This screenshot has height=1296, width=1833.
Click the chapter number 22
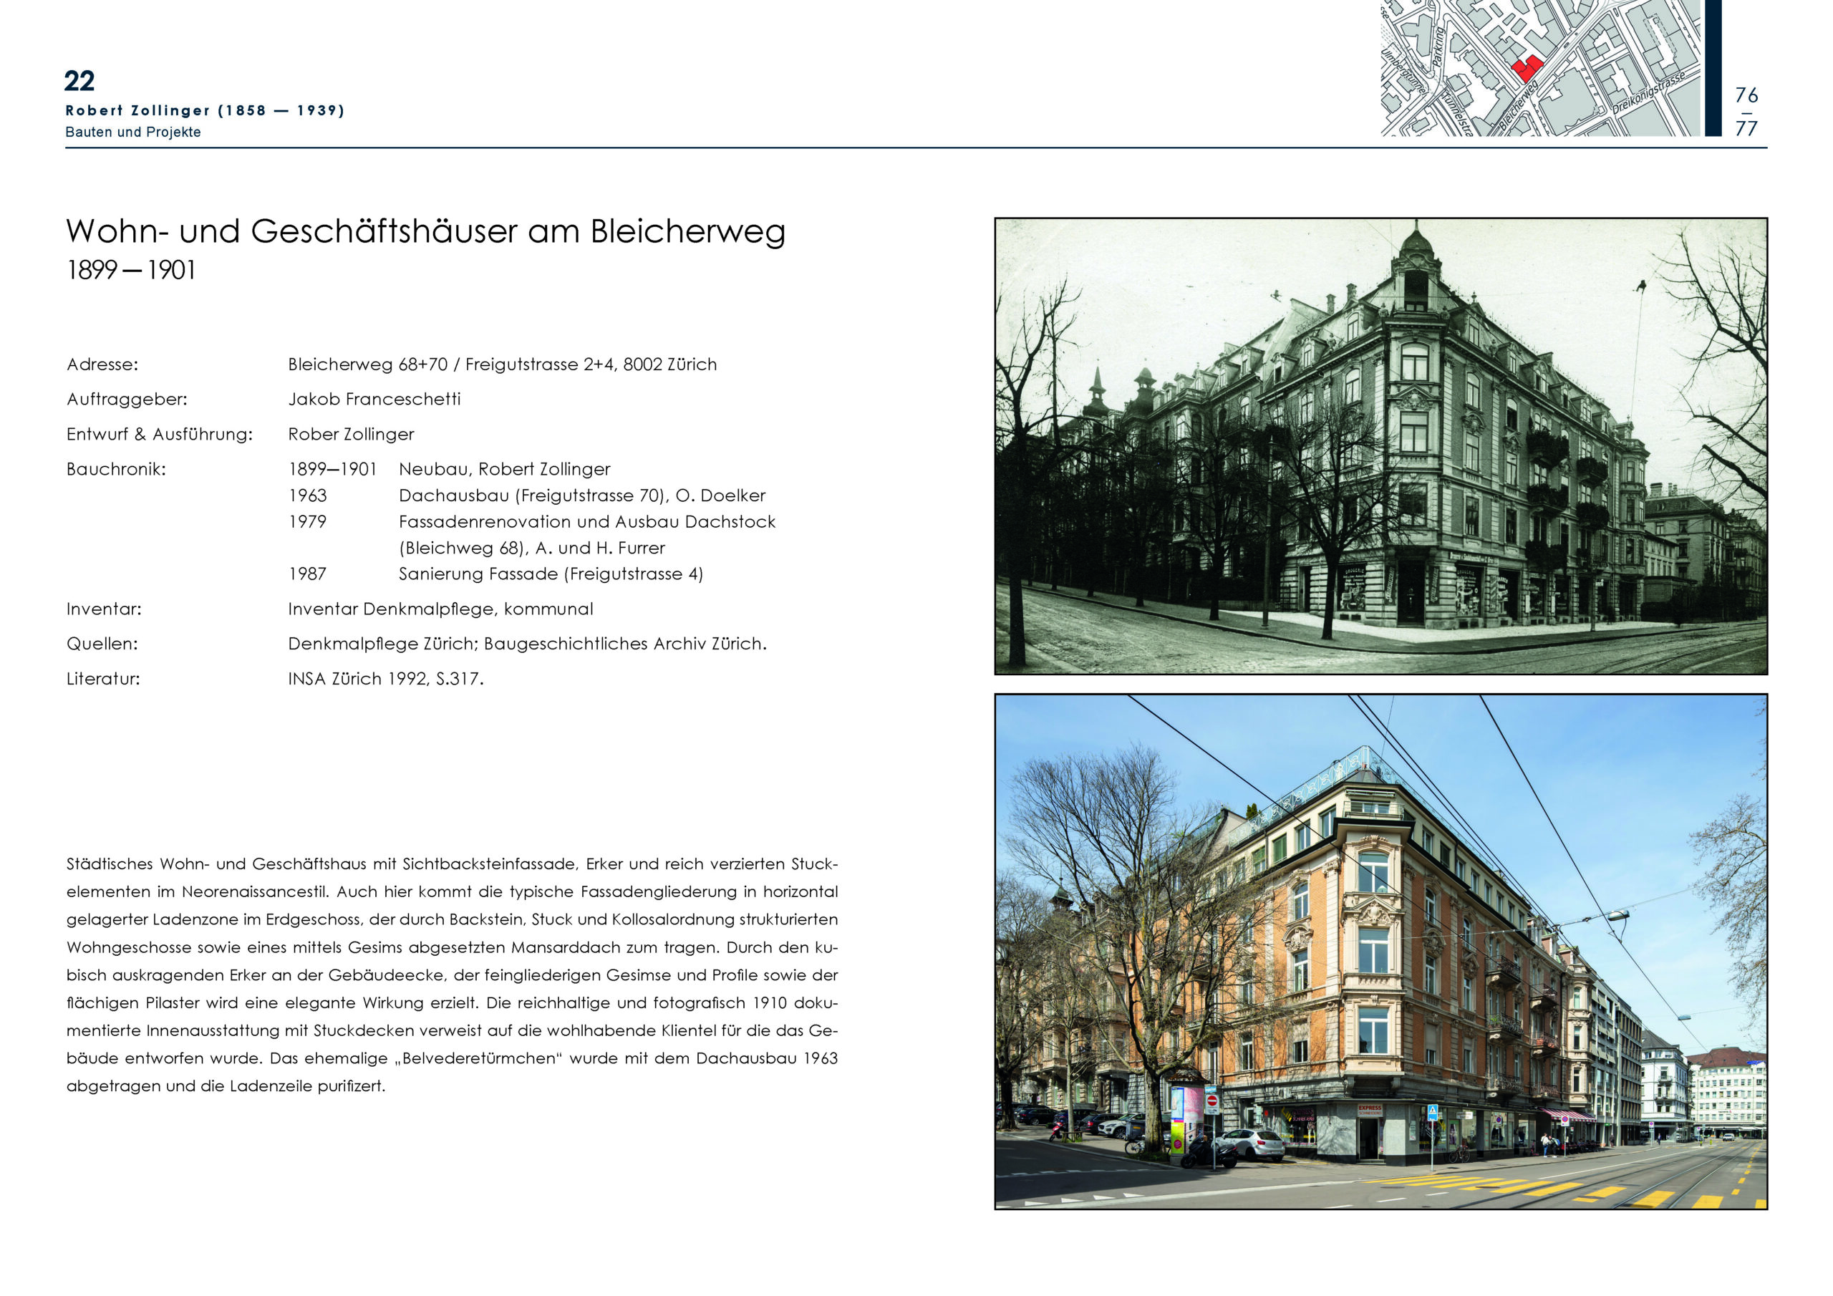pos(79,81)
